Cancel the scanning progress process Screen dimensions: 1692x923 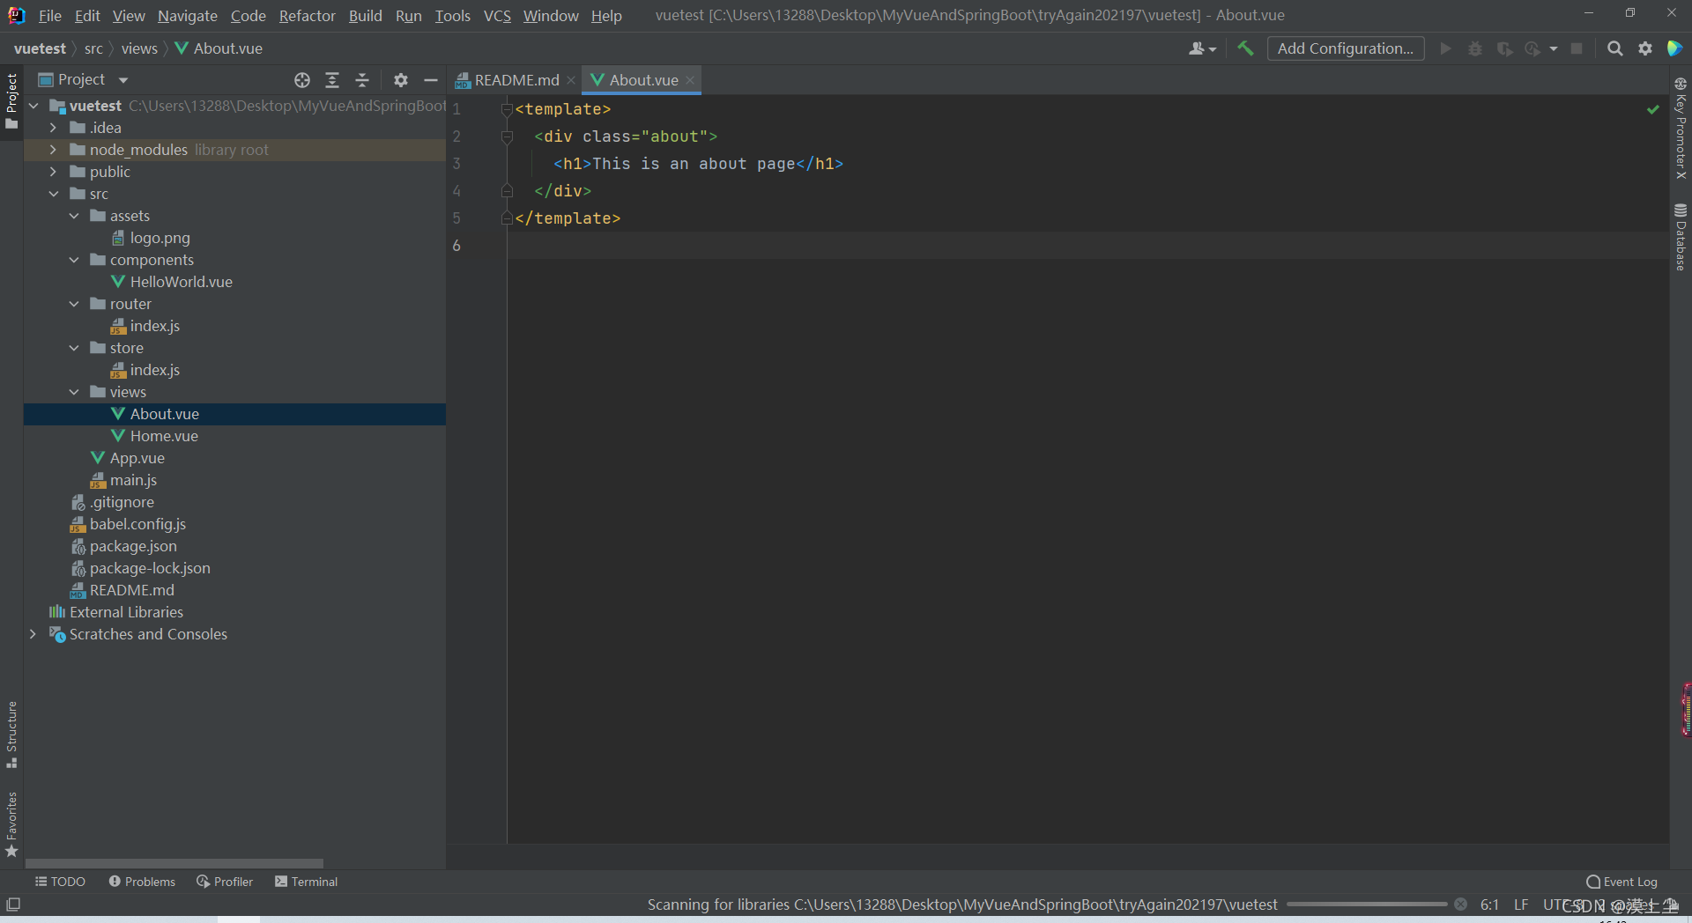click(x=1460, y=905)
